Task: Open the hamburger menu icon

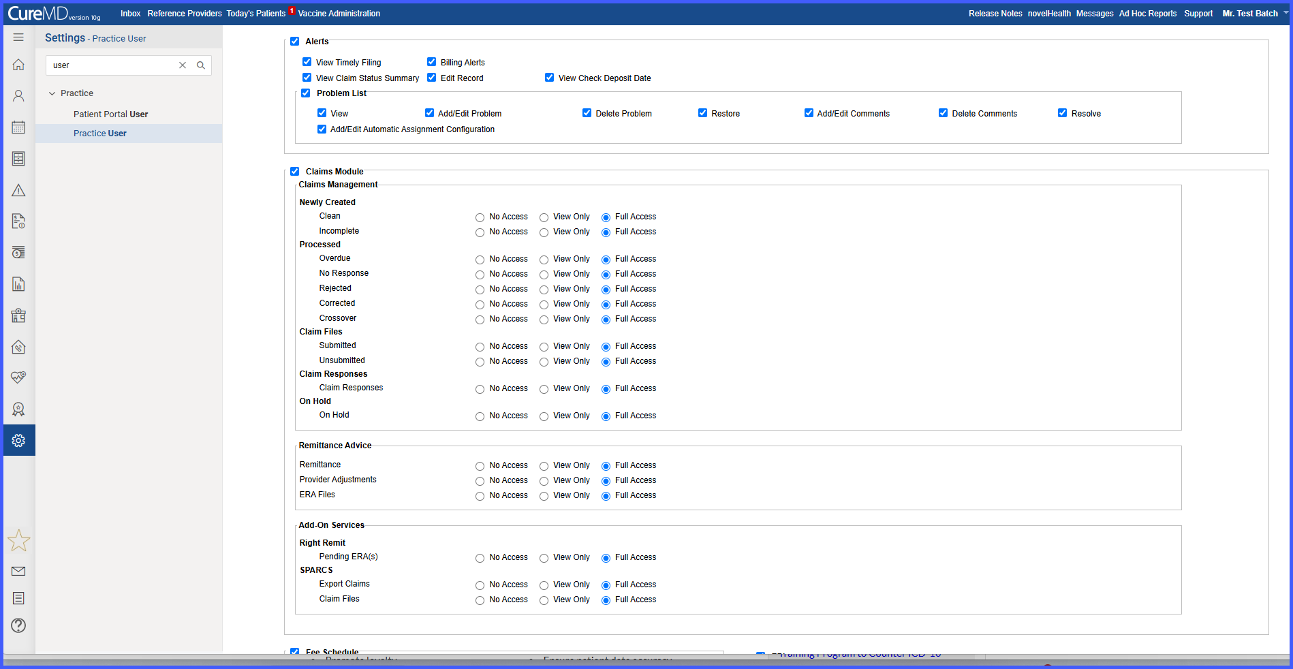Action: point(18,37)
